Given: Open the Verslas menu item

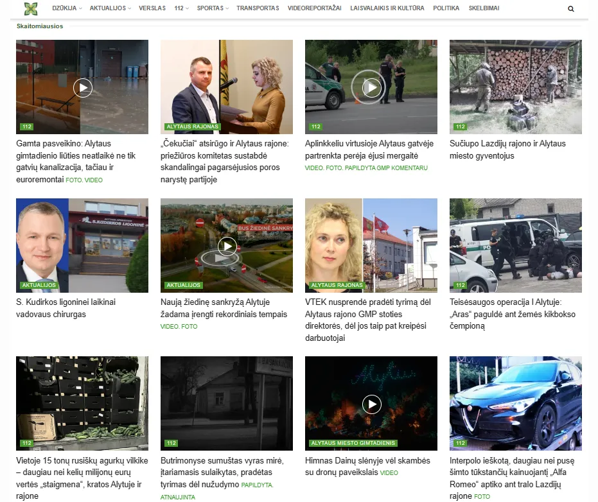Looking at the screenshot, I should coord(153,8).
